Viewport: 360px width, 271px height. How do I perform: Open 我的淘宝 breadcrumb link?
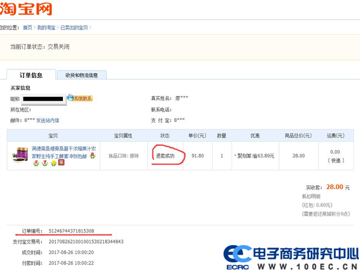tap(46, 27)
